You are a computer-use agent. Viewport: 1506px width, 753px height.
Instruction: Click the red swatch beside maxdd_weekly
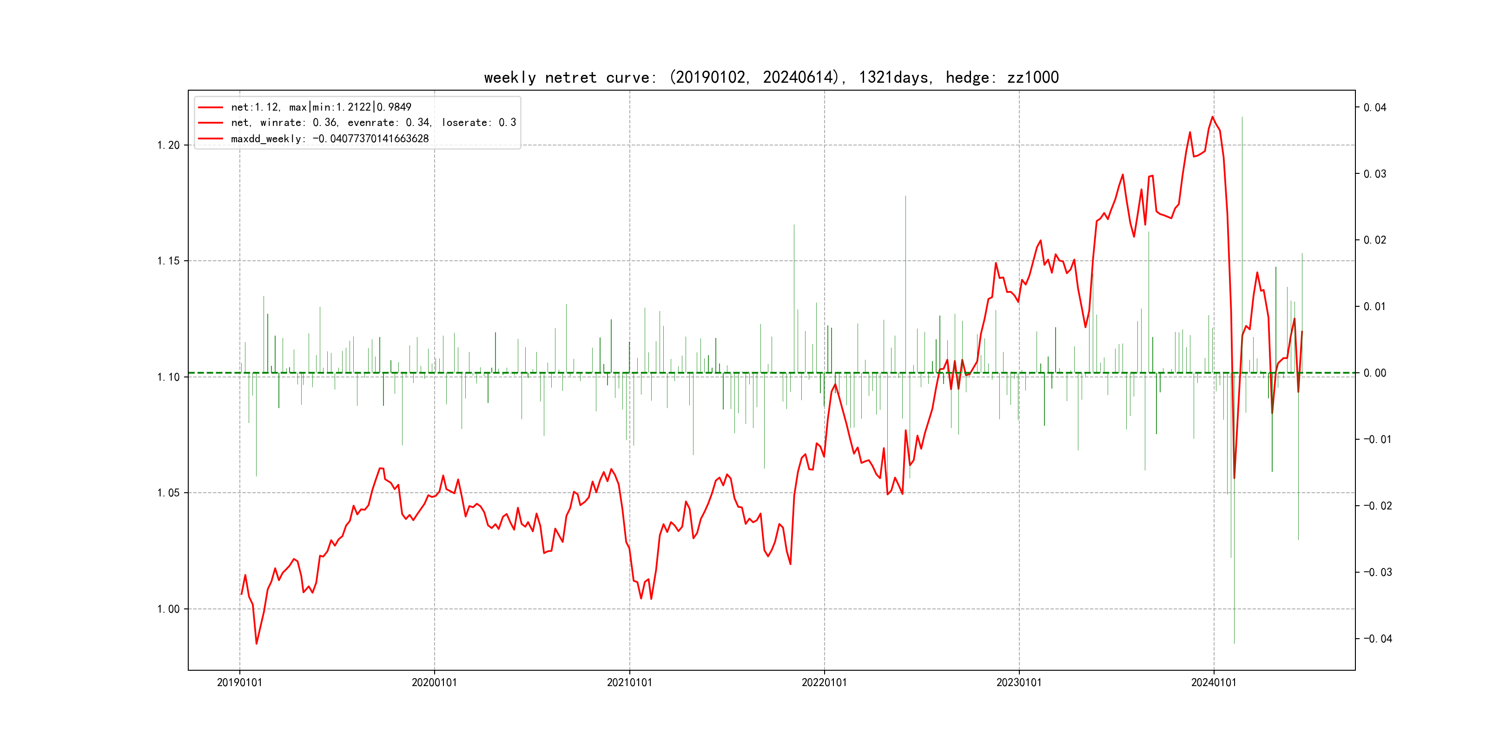point(211,139)
